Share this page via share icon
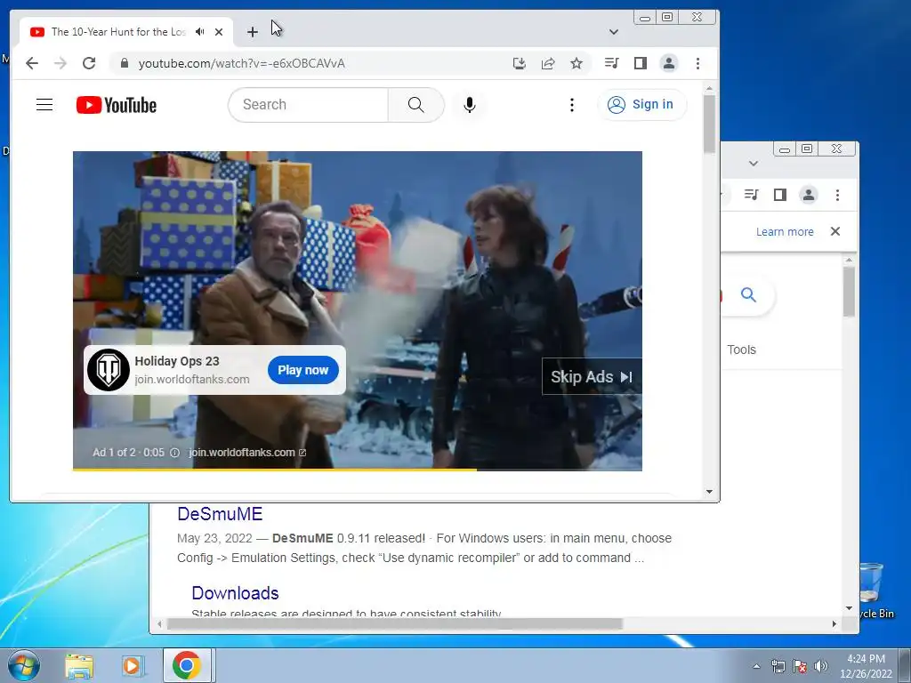The height and width of the screenshot is (683, 911). [548, 63]
